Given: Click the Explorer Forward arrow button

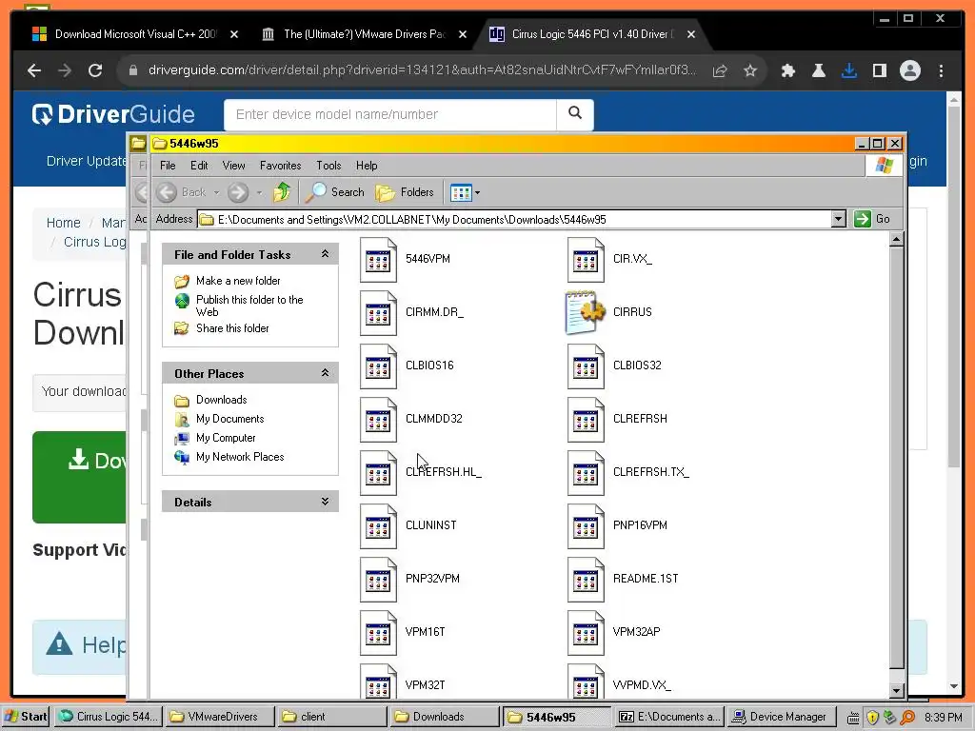Looking at the screenshot, I should pos(237,192).
